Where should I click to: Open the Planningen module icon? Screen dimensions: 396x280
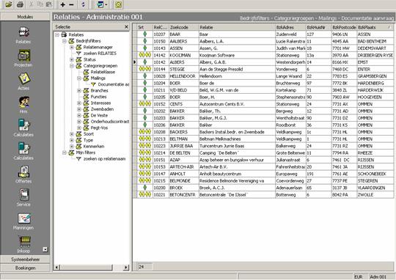pyautogui.click(x=24, y=218)
